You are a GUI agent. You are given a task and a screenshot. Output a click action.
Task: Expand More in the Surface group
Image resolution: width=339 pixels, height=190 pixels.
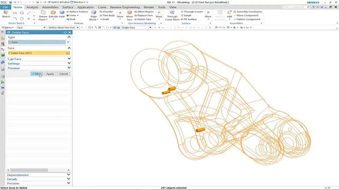pyautogui.click(x=208, y=15)
